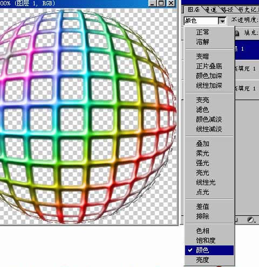This screenshot has width=259, height=267.
Task: Apply the 差值 blend mode
Action: pyautogui.click(x=202, y=207)
